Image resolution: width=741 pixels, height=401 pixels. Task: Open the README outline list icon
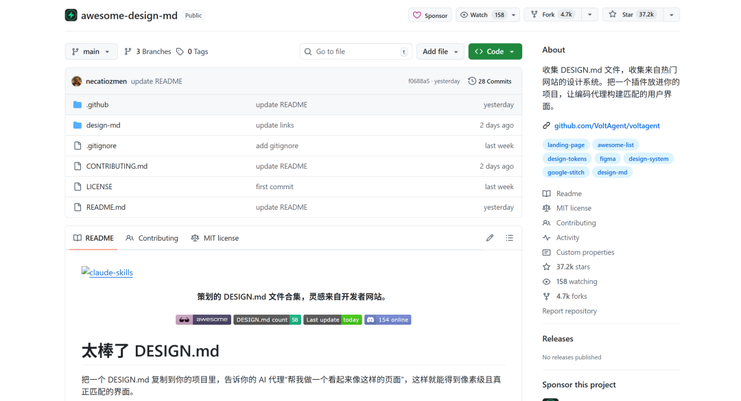click(509, 238)
